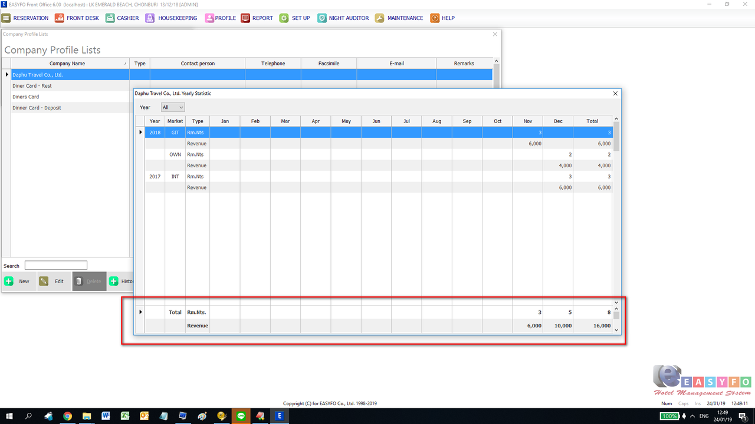Open the SET UP menu

click(x=295, y=18)
